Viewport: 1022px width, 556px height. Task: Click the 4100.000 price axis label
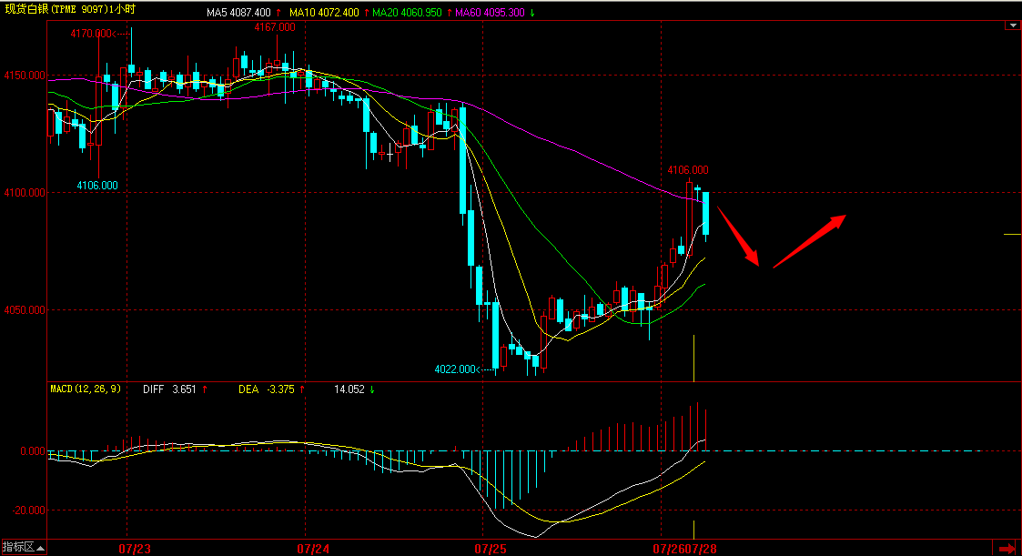tap(24, 193)
